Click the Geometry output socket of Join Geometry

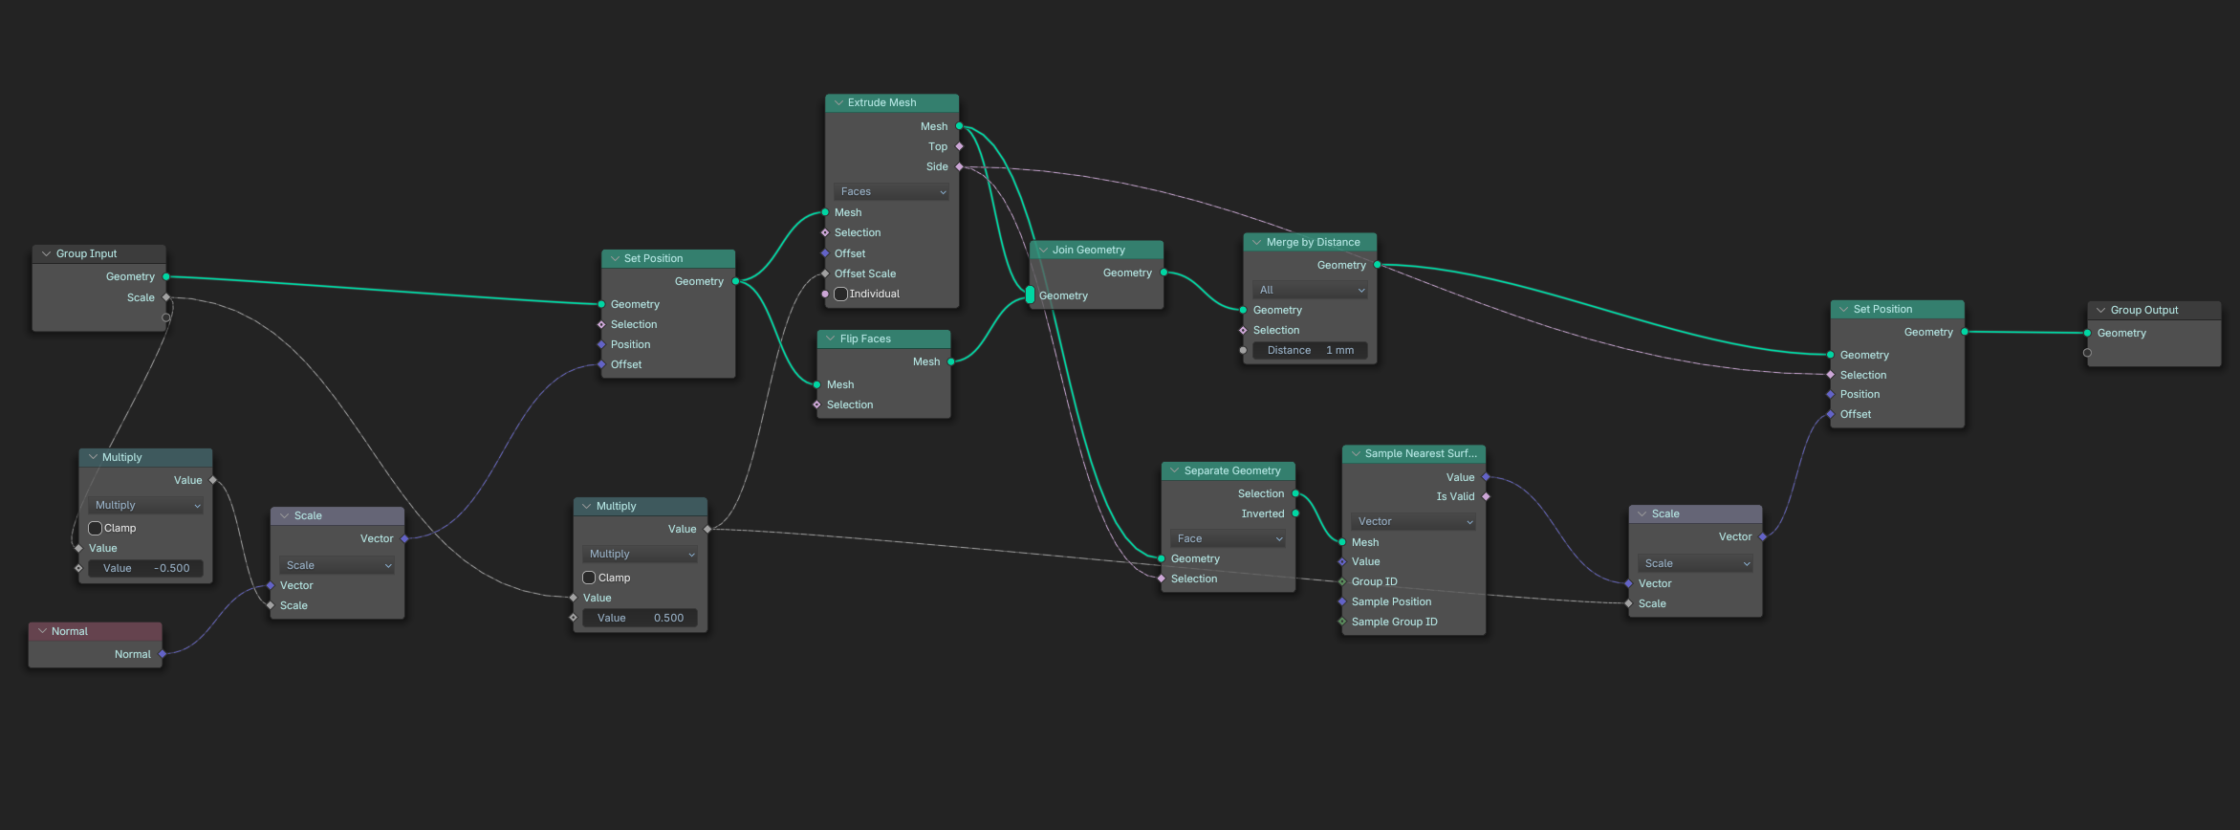point(1164,273)
